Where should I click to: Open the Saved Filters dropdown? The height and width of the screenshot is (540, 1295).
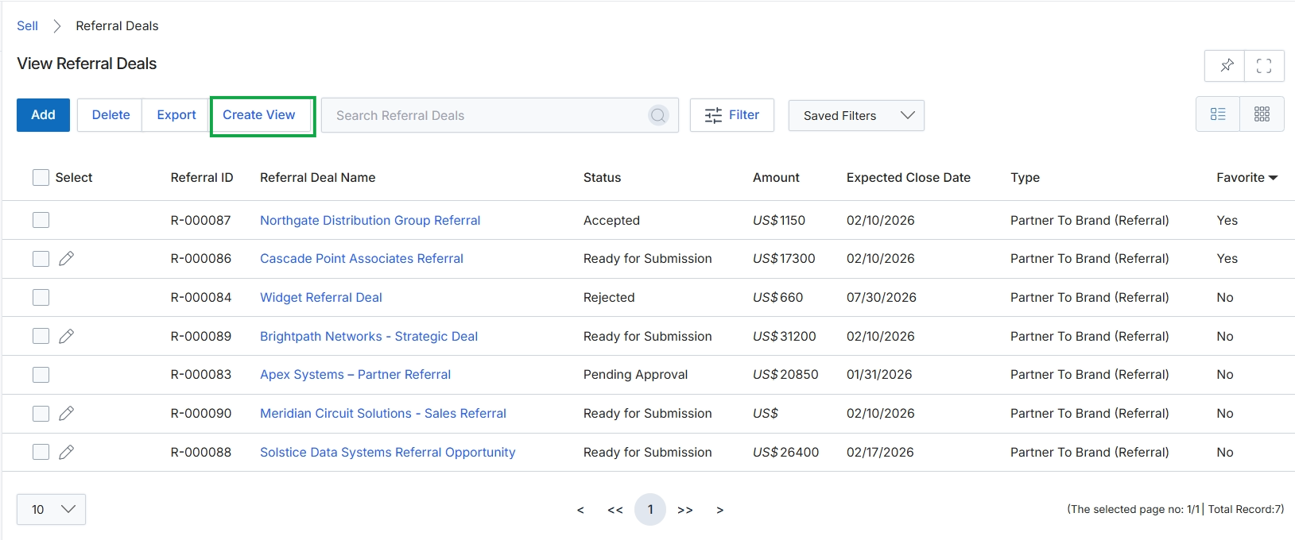[x=856, y=115]
